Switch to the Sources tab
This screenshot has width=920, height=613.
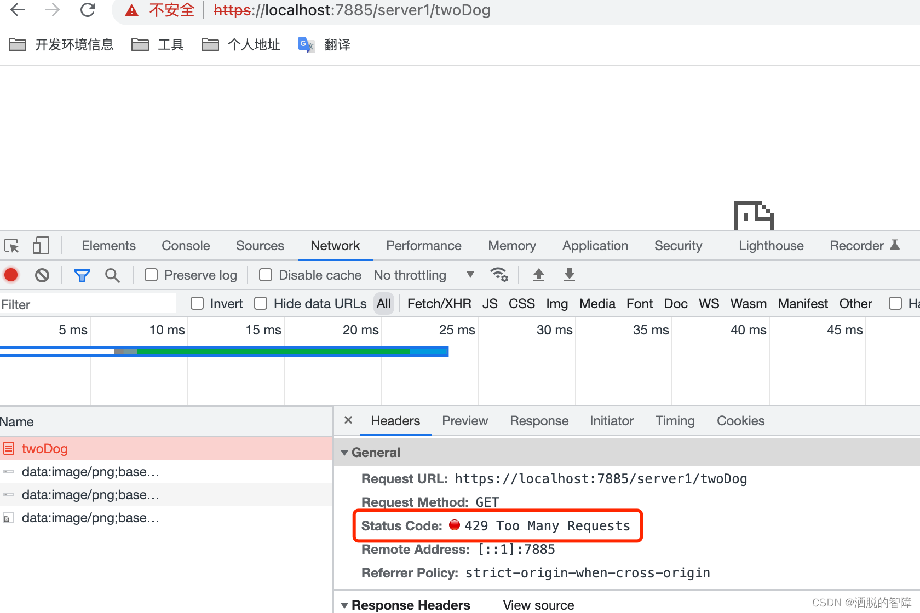[x=260, y=246]
